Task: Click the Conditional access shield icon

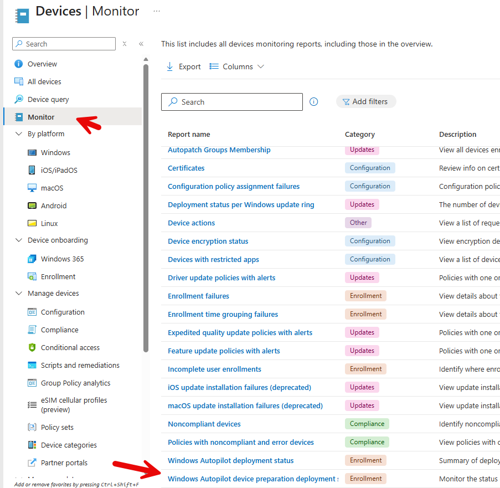Action: [32, 347]
